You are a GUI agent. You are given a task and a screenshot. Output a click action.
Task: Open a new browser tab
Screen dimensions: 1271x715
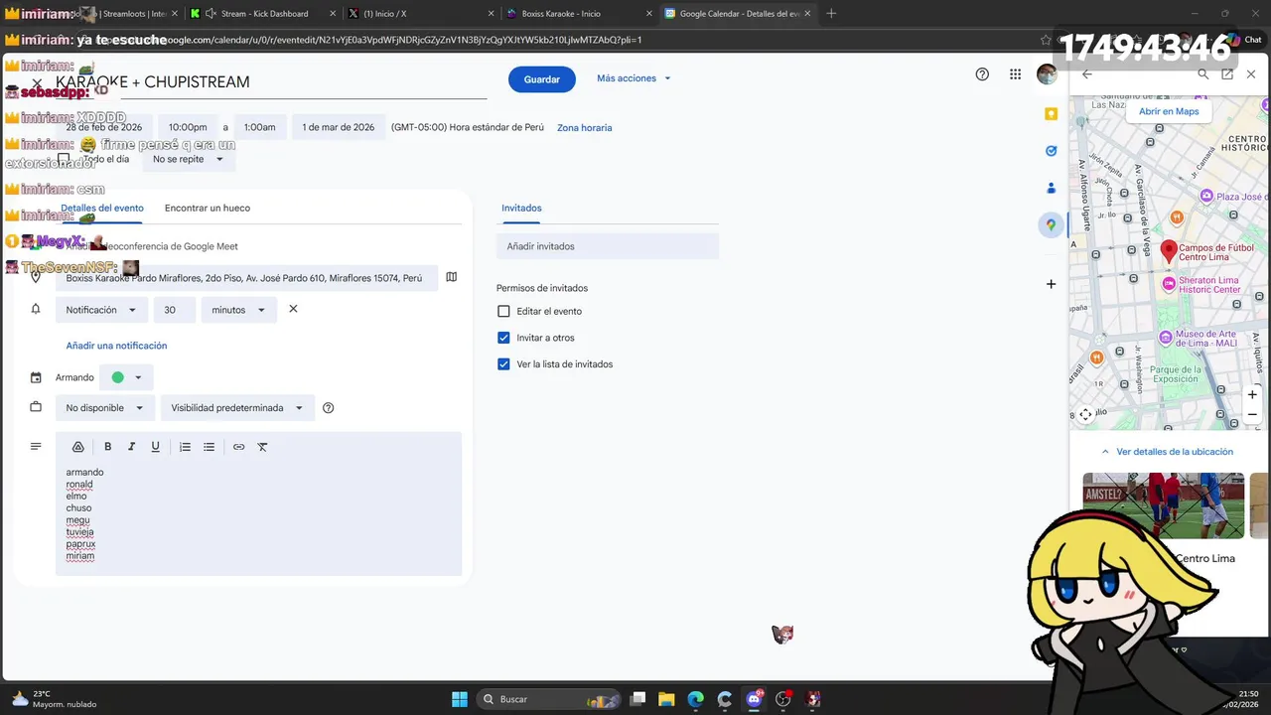(x=831, y=13)
